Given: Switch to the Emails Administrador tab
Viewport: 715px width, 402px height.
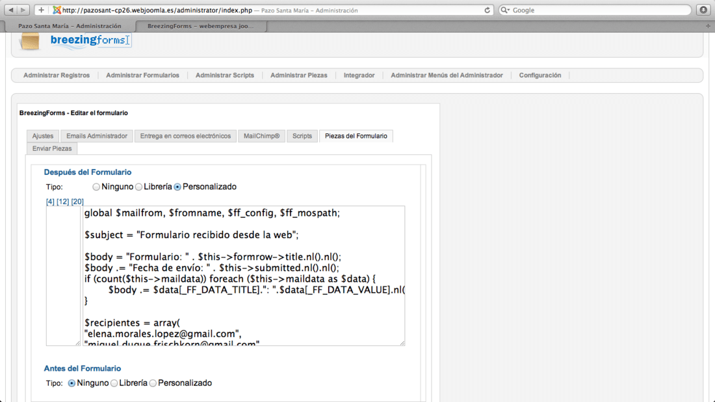Looking at the screenshot, I should pos(97,136).
